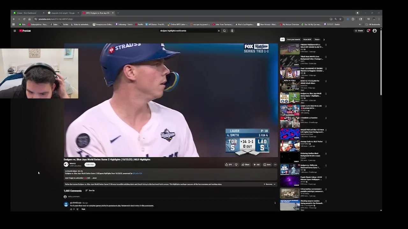
Task: Run the YouTube search magnifier button
Action: 224,31
